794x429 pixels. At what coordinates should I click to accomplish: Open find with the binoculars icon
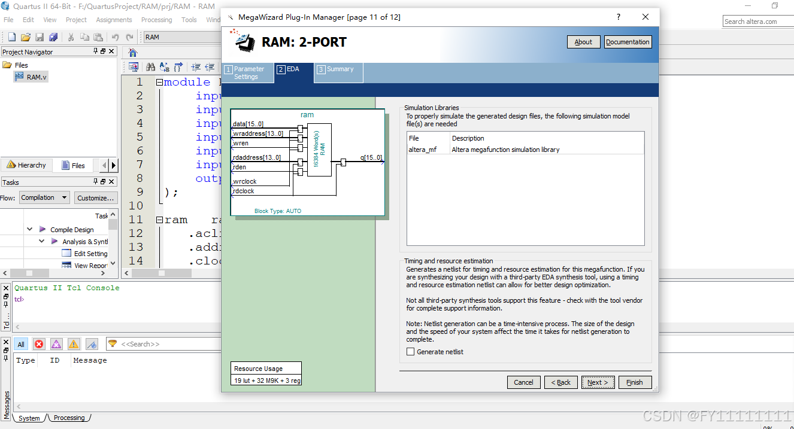pyautogui.click(x=150, y=67)
